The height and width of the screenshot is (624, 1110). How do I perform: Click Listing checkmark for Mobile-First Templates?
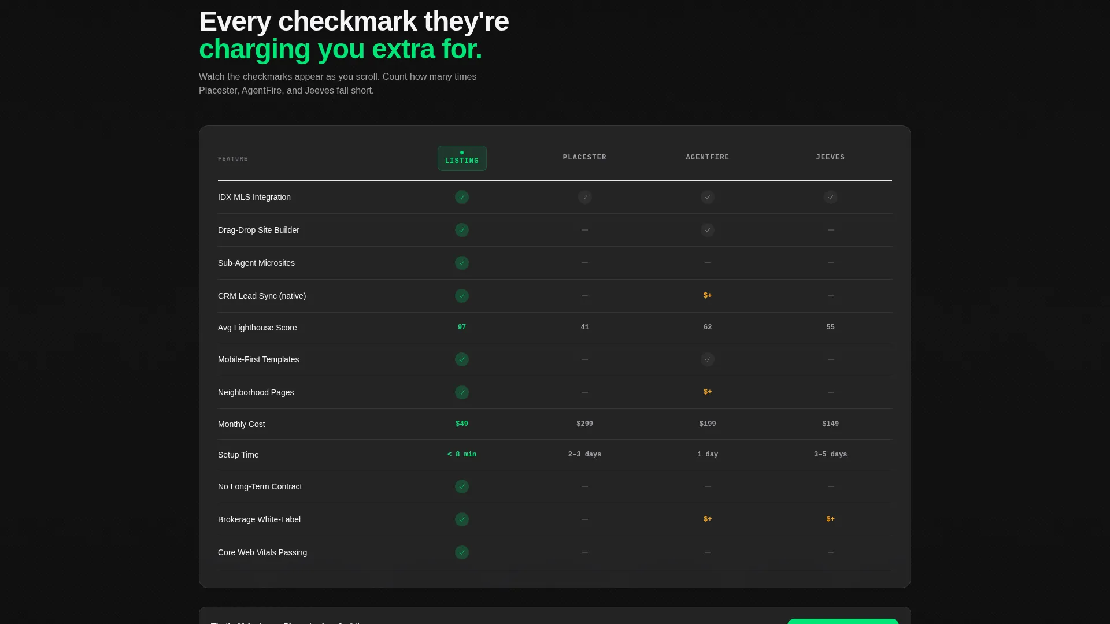point(462,359)
